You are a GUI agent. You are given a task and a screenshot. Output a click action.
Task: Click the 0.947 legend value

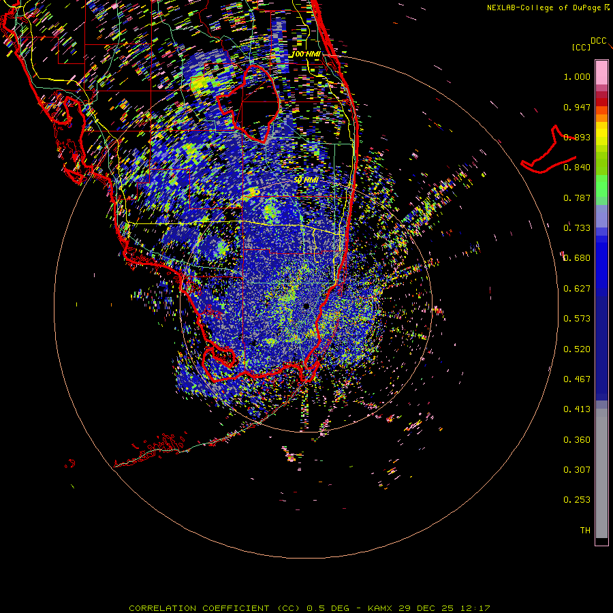(577, 107)
